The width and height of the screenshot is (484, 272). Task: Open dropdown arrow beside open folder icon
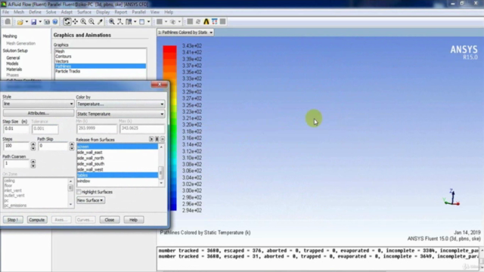tap(26, 22)
